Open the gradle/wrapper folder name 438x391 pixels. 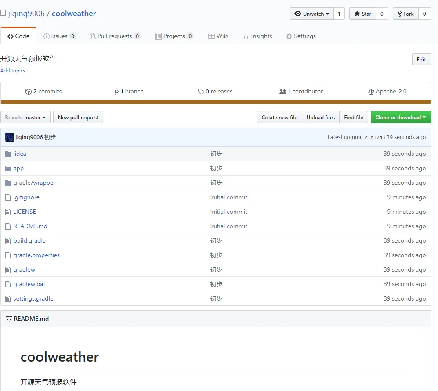(34, 183)
